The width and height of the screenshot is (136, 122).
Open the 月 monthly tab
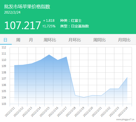click(31, 40)
